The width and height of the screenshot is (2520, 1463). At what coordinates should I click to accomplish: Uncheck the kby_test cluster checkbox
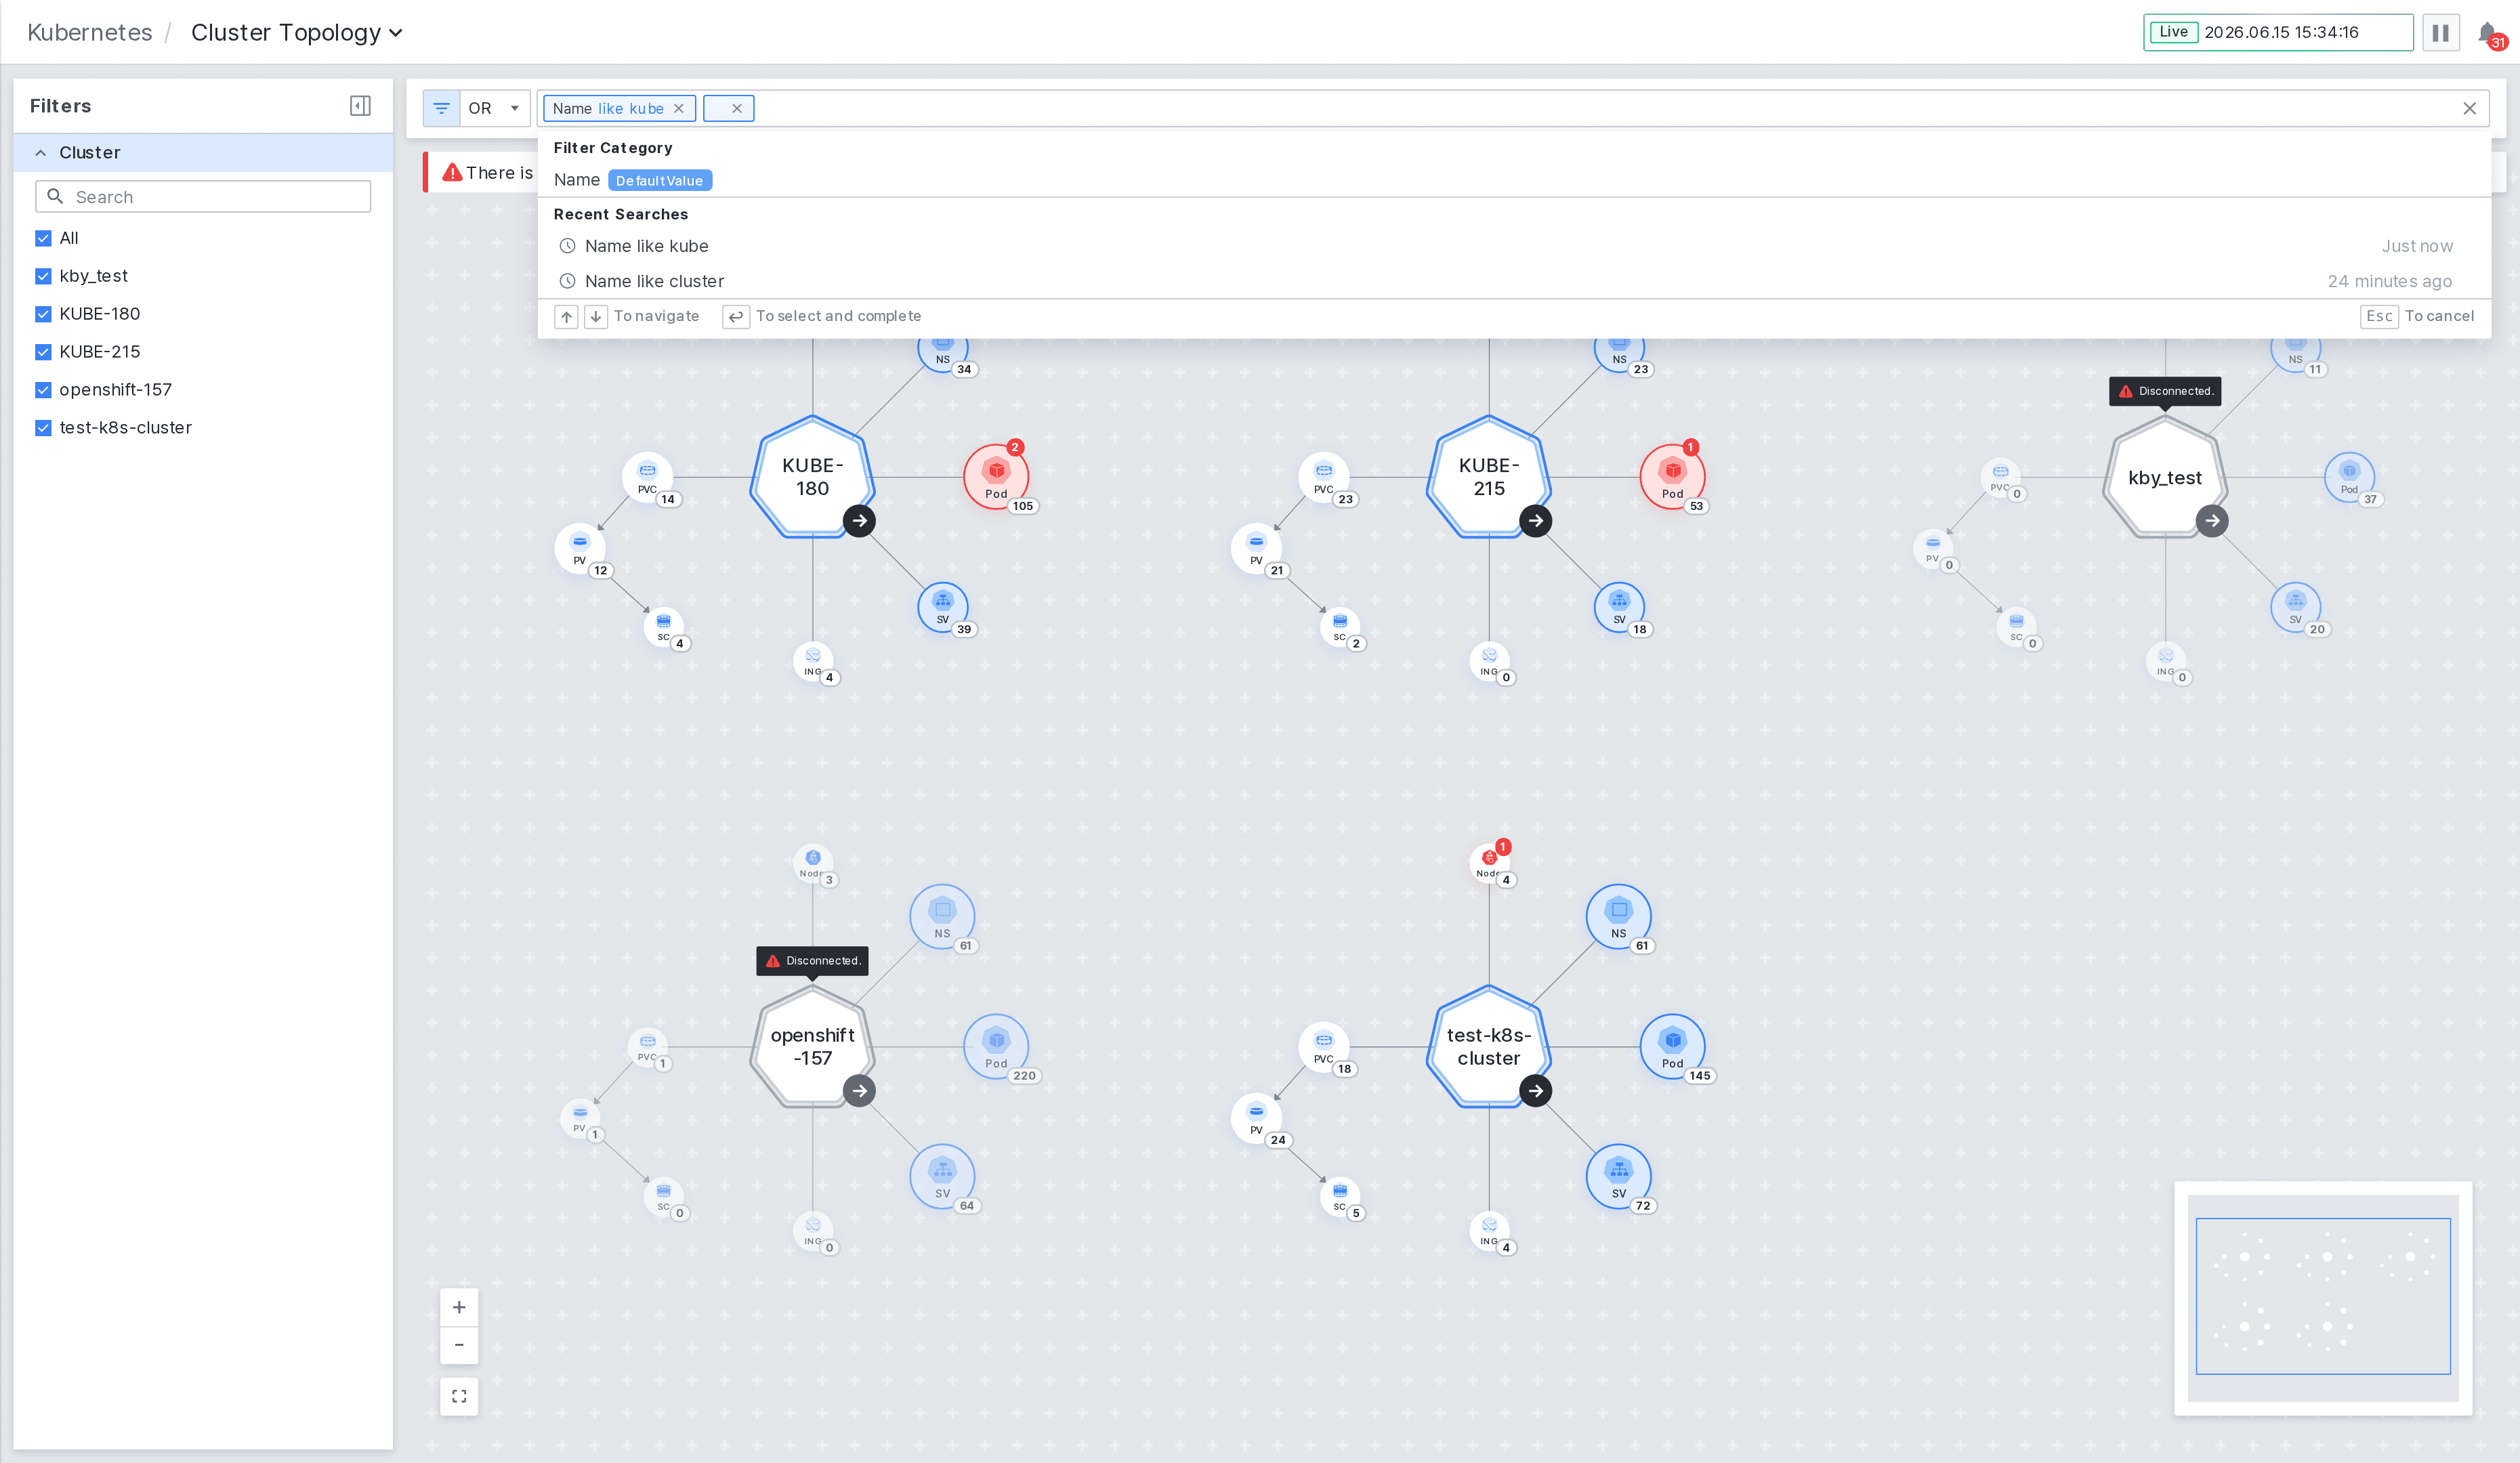43,276
